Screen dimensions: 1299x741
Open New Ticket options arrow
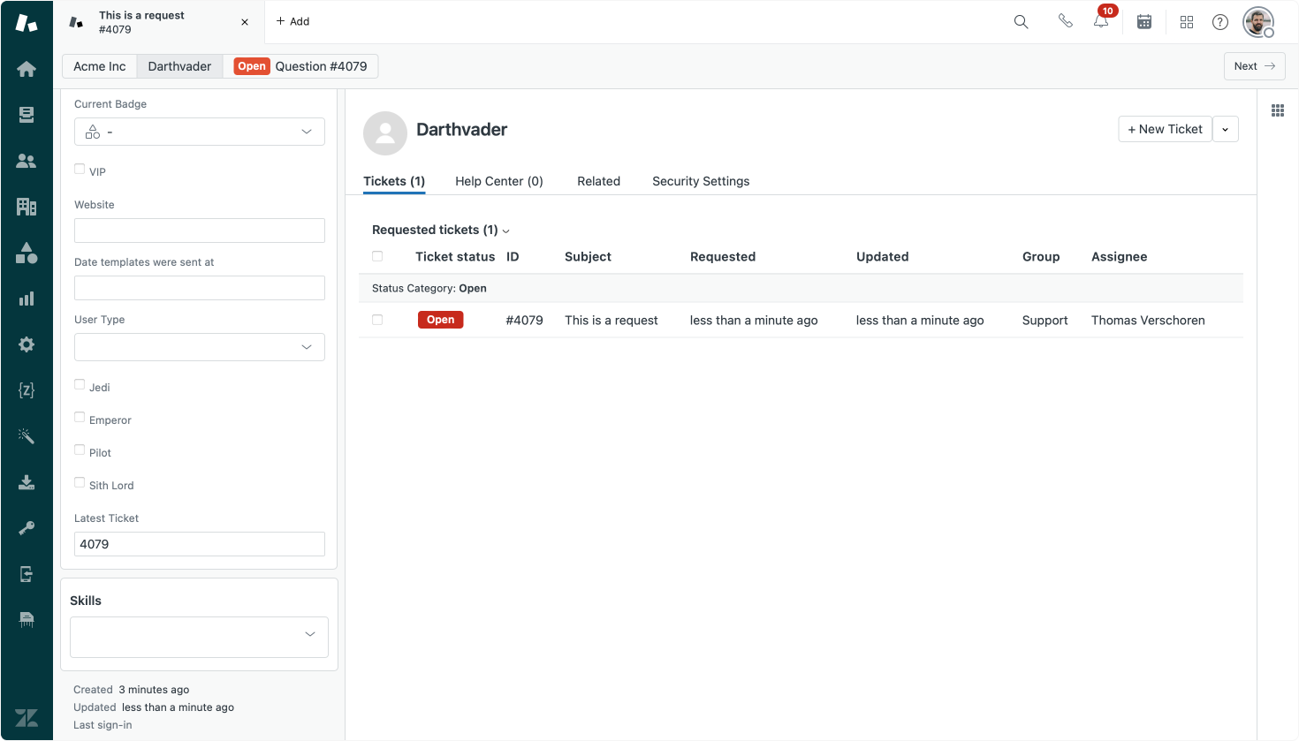coord(1226,129)
